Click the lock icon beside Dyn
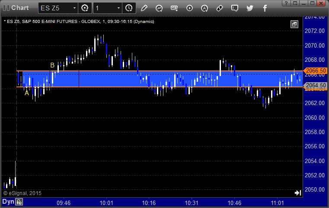The width and height of the screenshot is (329, 208). [x=19, y=202]
